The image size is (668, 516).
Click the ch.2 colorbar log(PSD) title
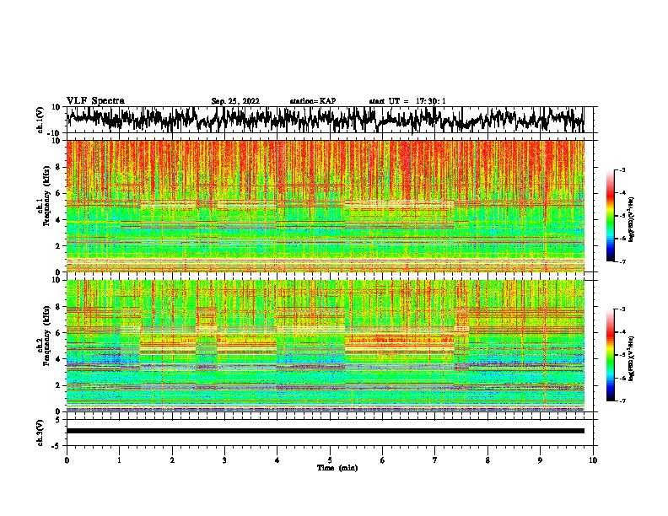click(632, 358)
